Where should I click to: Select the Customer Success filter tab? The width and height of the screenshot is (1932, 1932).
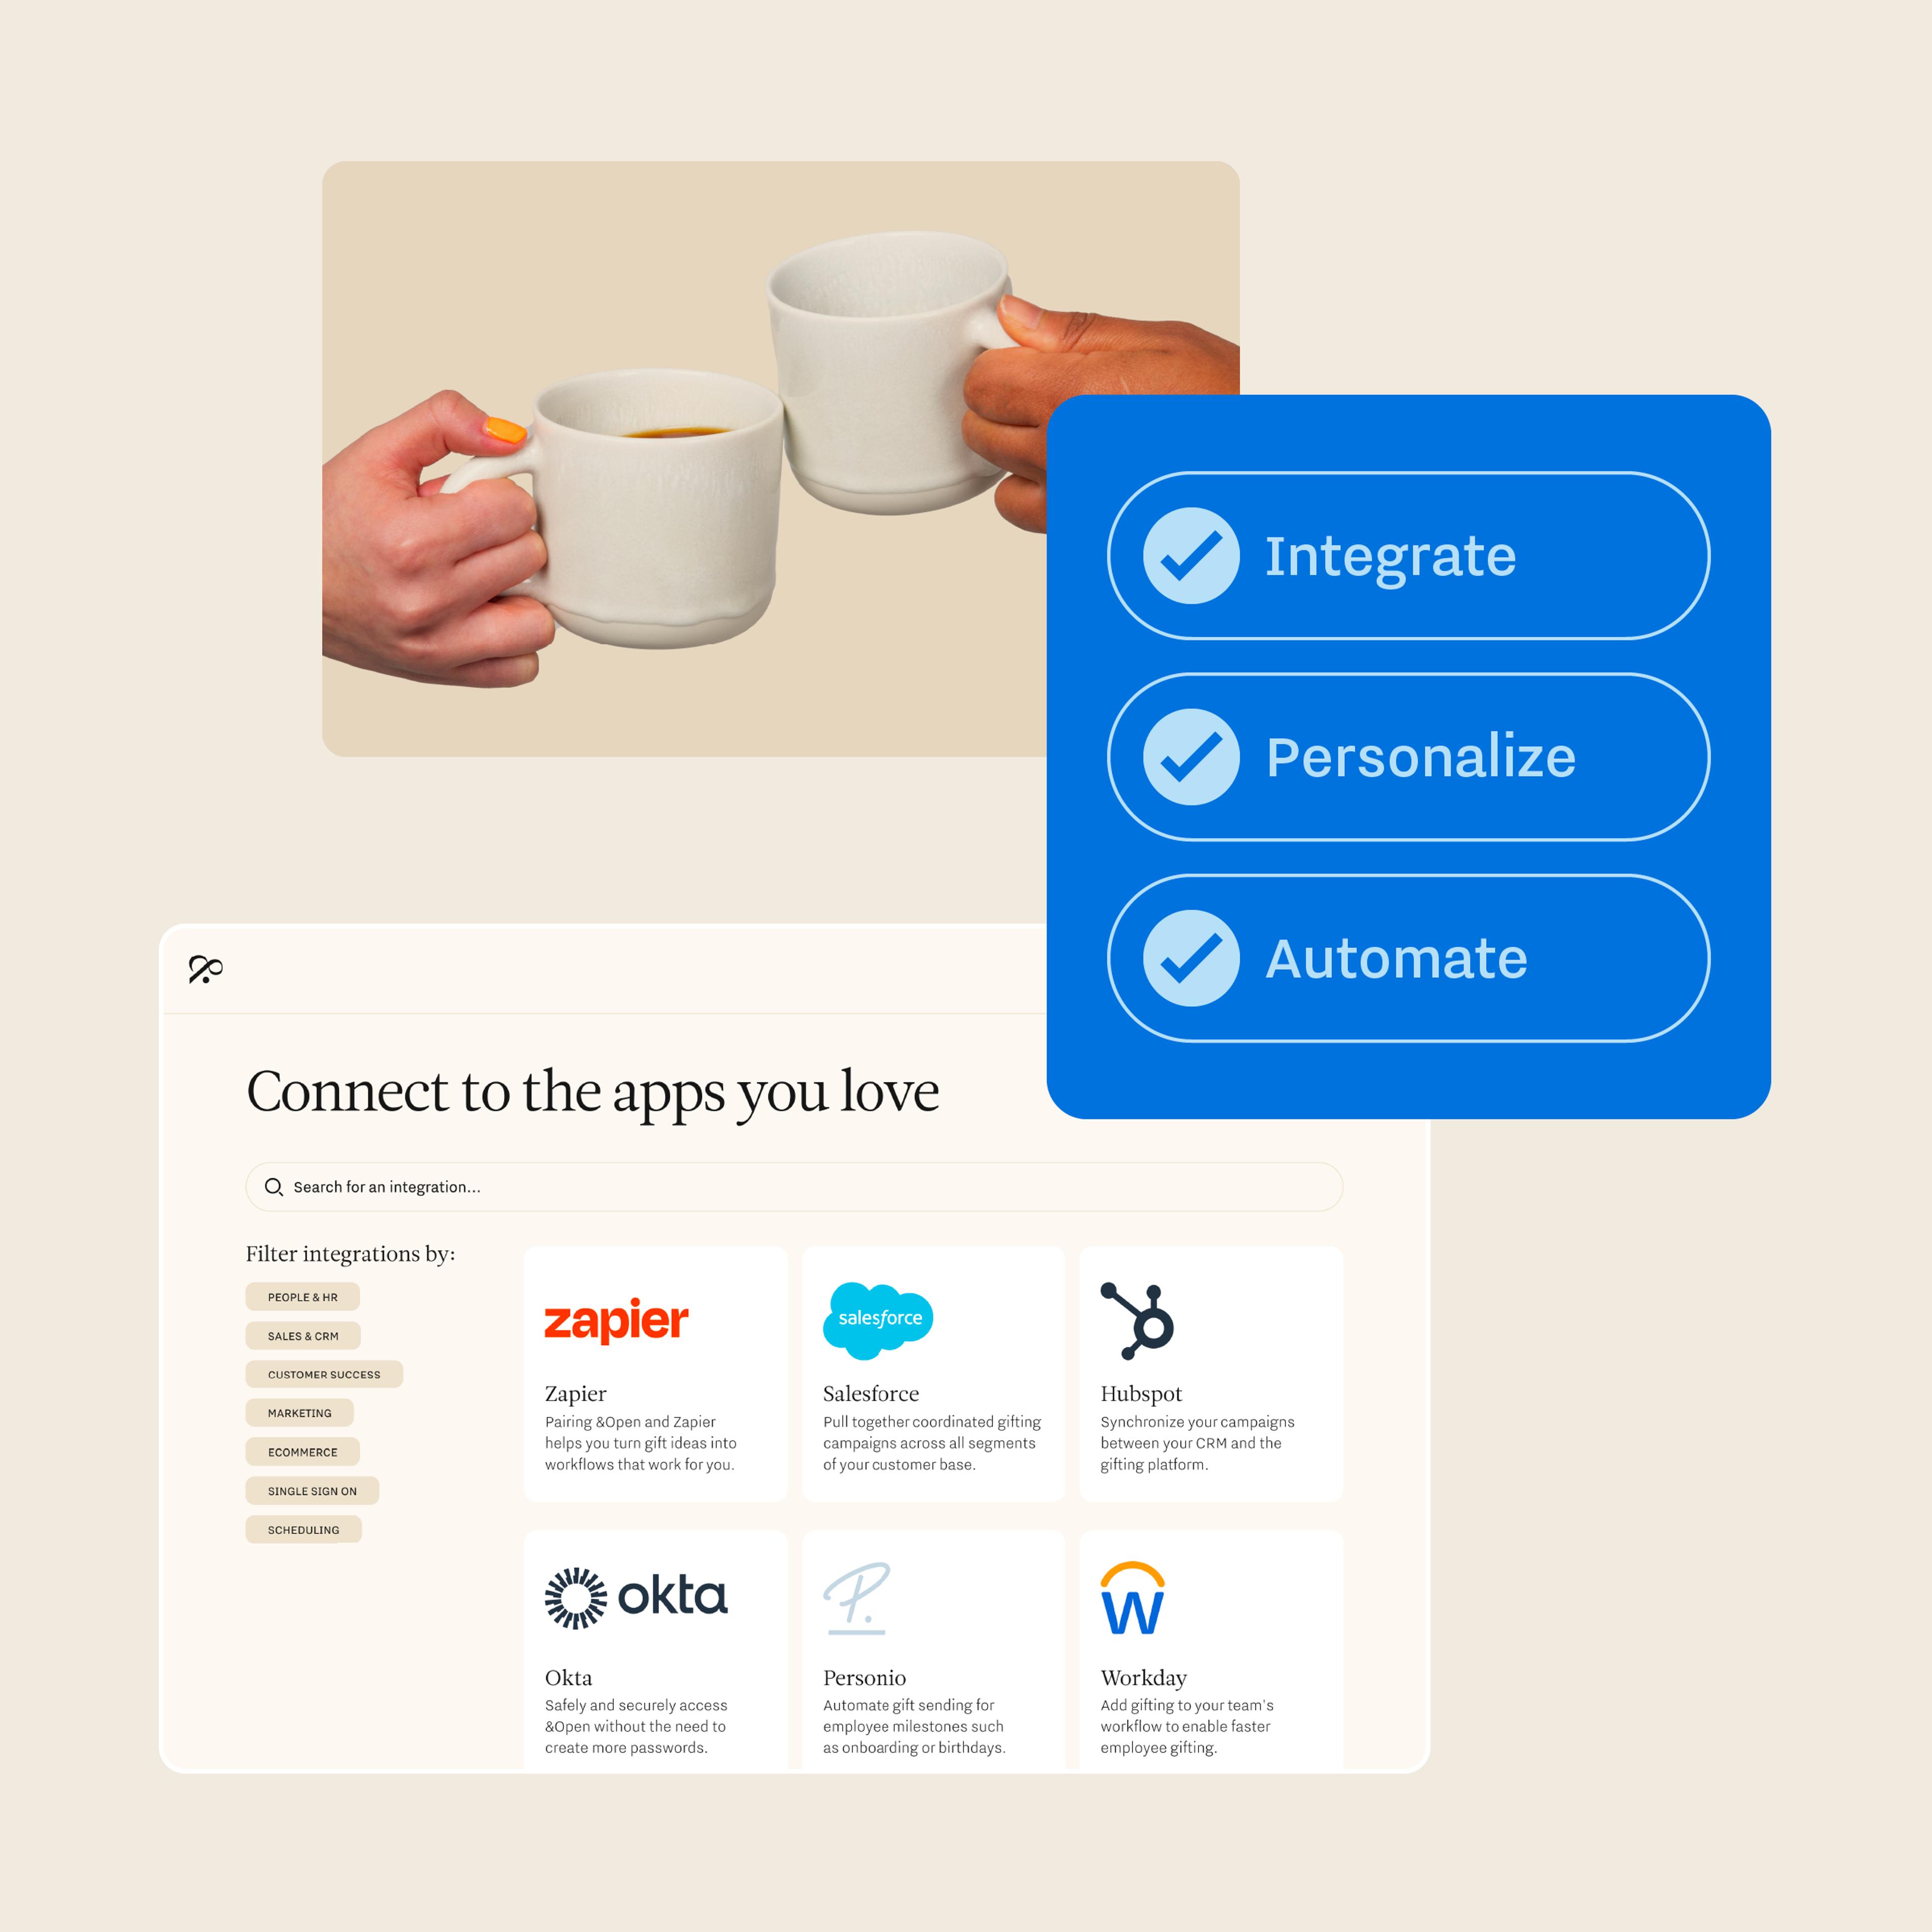point(324,1373)
